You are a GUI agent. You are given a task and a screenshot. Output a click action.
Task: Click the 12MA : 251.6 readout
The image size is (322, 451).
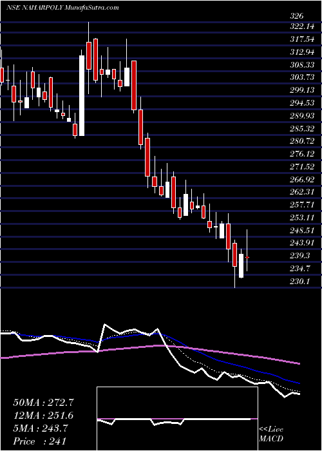[x=43, y=416]
